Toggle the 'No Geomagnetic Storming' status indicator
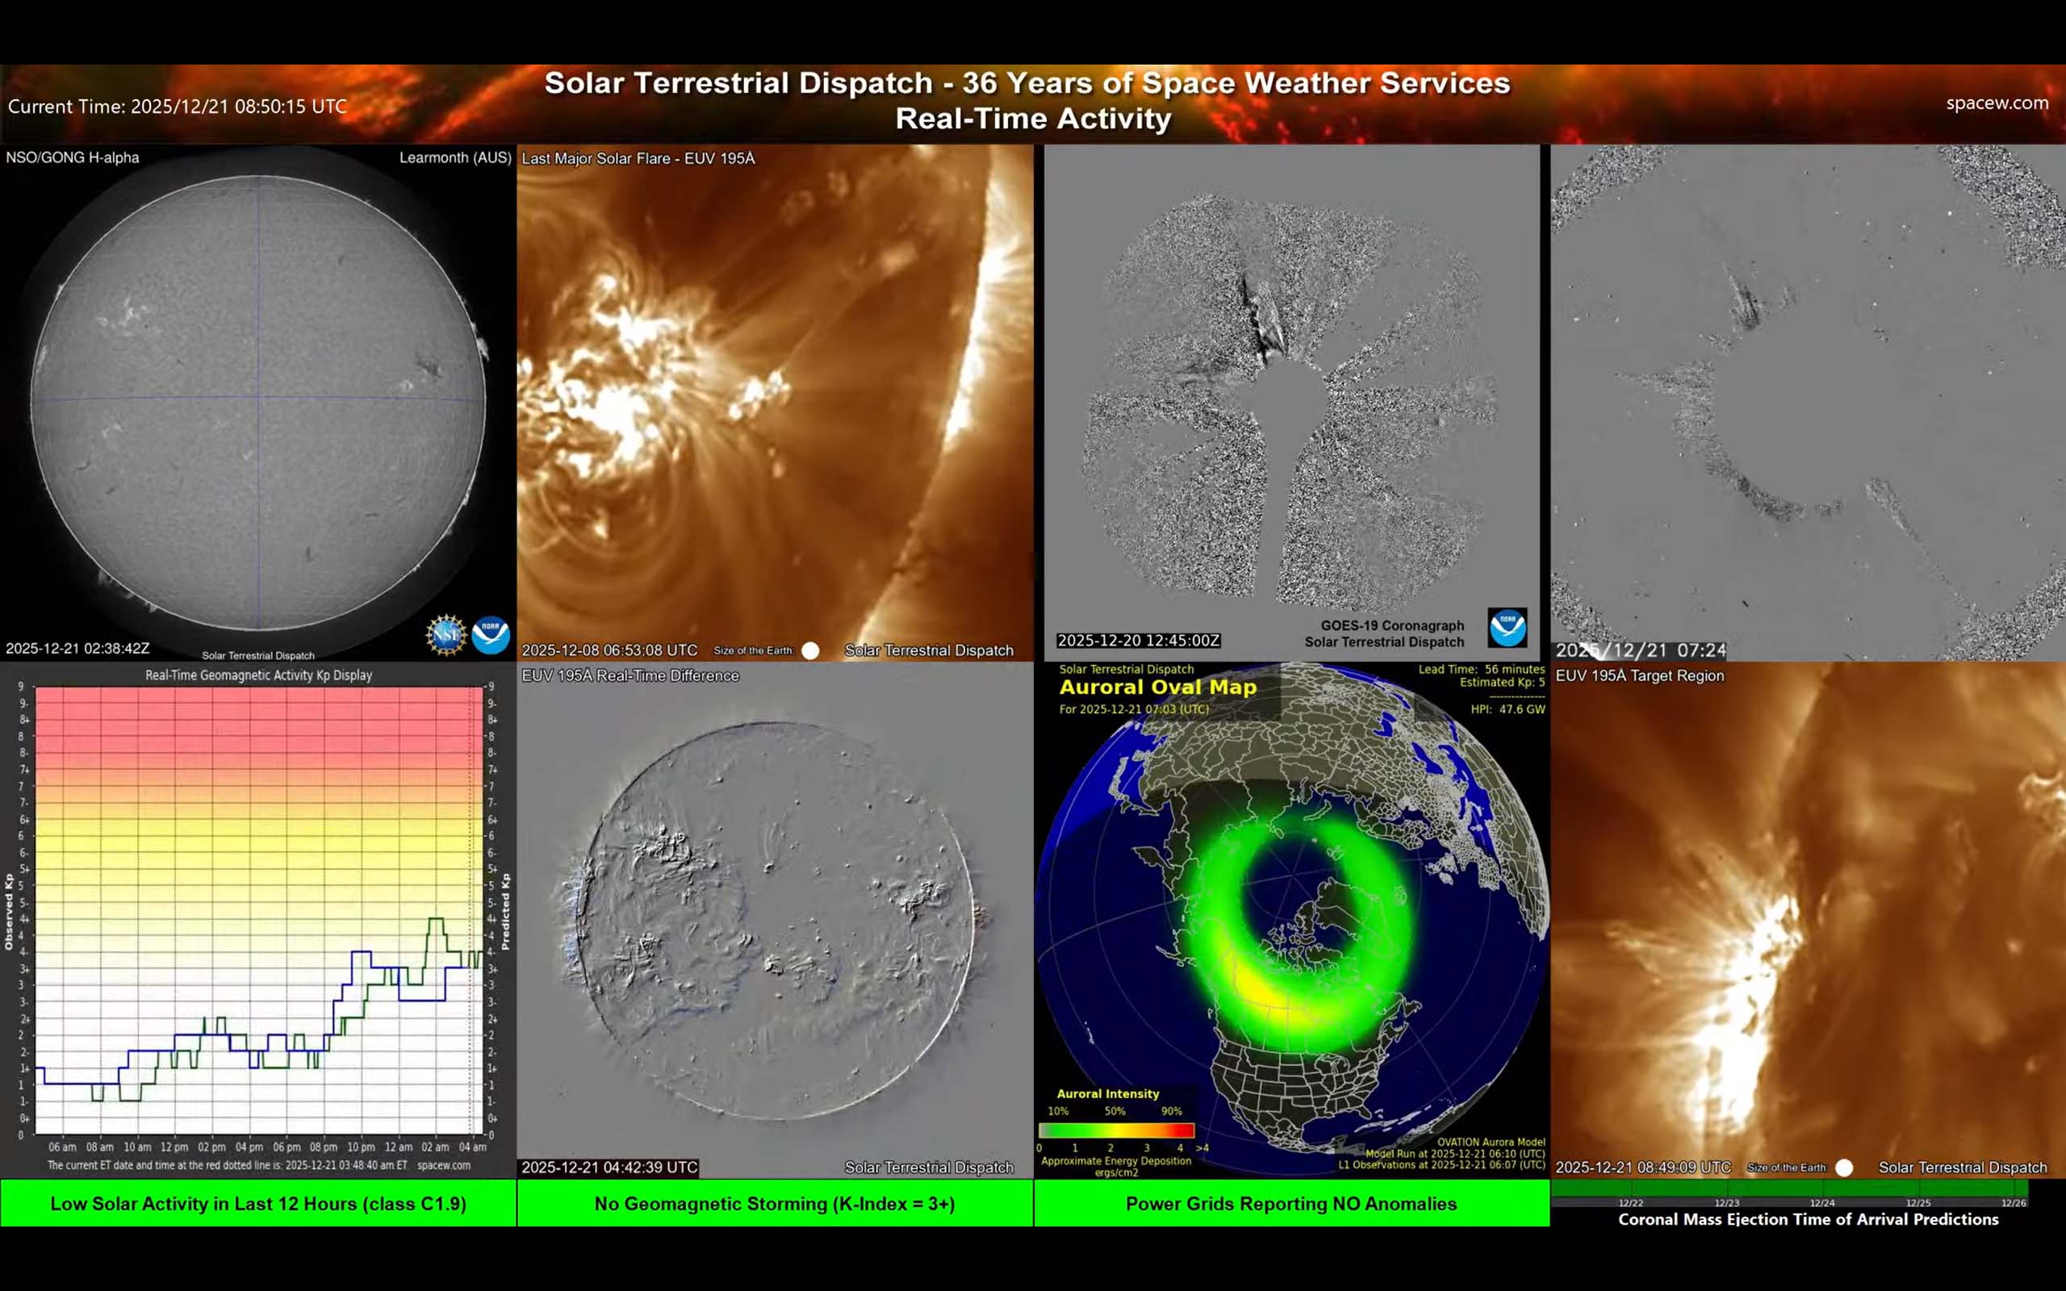Image resolution: width=2066 pixels, height=1291 pixels. [x=776, y=1204]
